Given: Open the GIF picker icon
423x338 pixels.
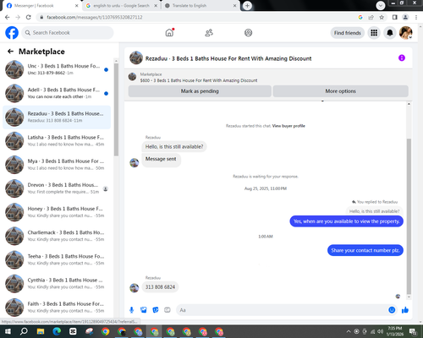Looking at the screenshot, I should pyautogui.click(x=168, y=310).
